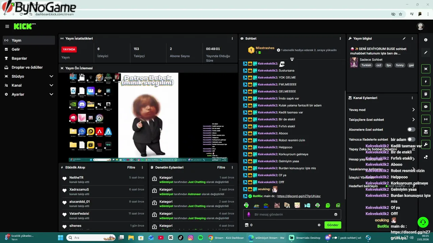Open the Denetim Eylemleri Filtre dropdown
433x243 pixels.
coord(221,167)
